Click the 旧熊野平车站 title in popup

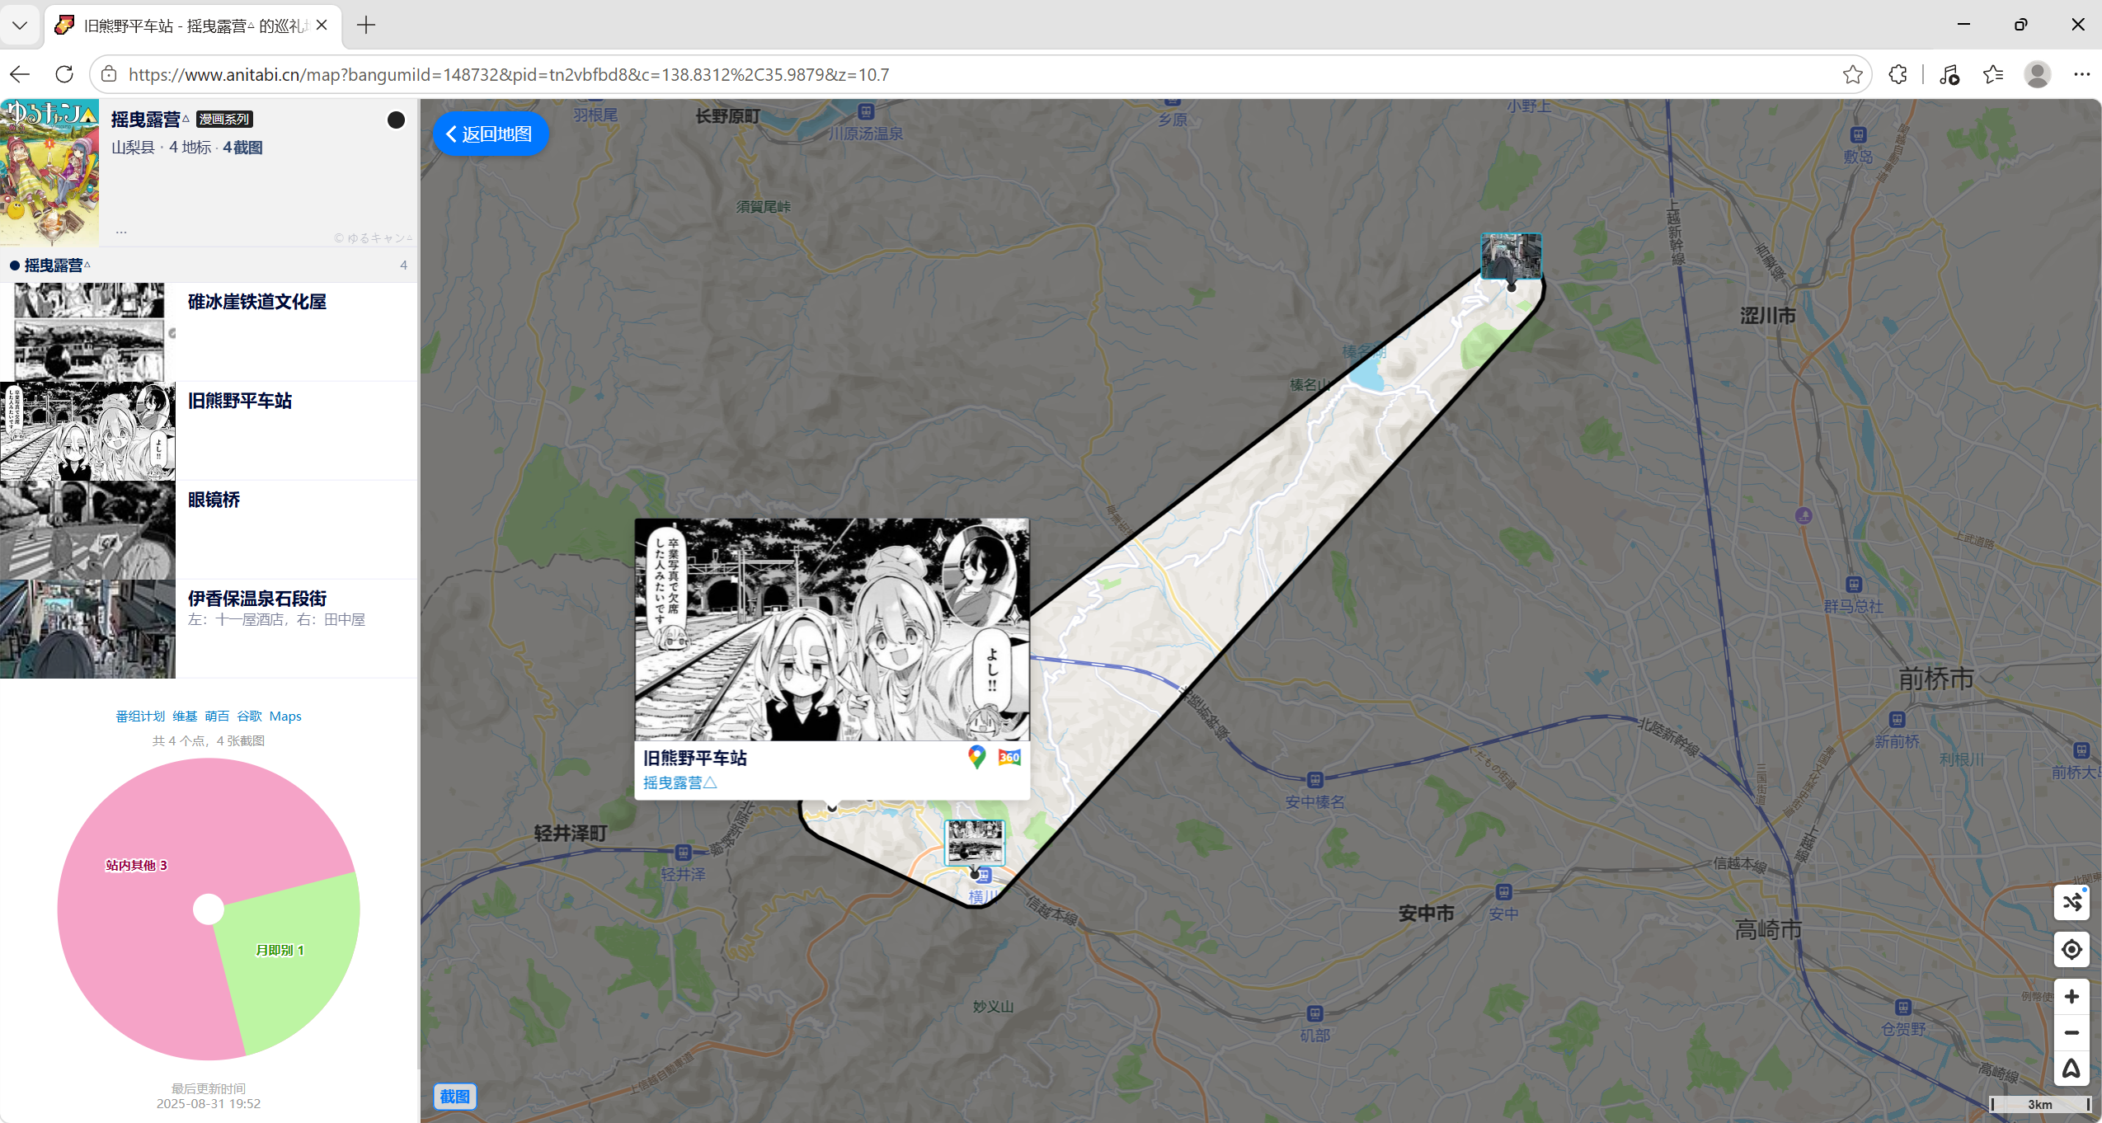coord(695,759)
